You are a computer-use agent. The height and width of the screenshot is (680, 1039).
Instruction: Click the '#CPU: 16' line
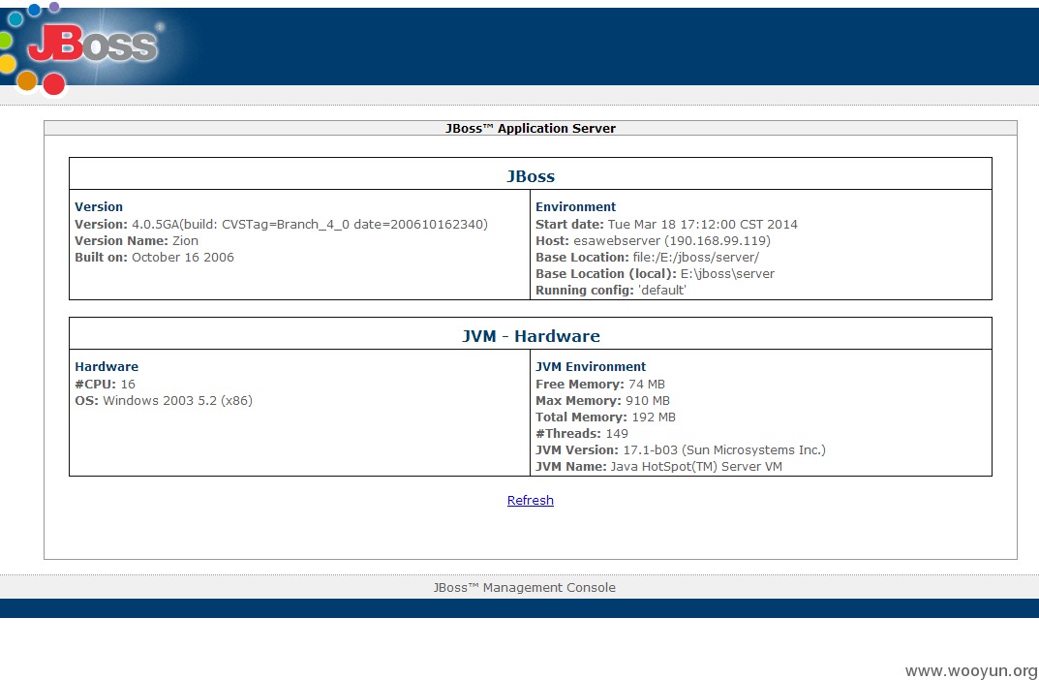(x=105, y=384)
